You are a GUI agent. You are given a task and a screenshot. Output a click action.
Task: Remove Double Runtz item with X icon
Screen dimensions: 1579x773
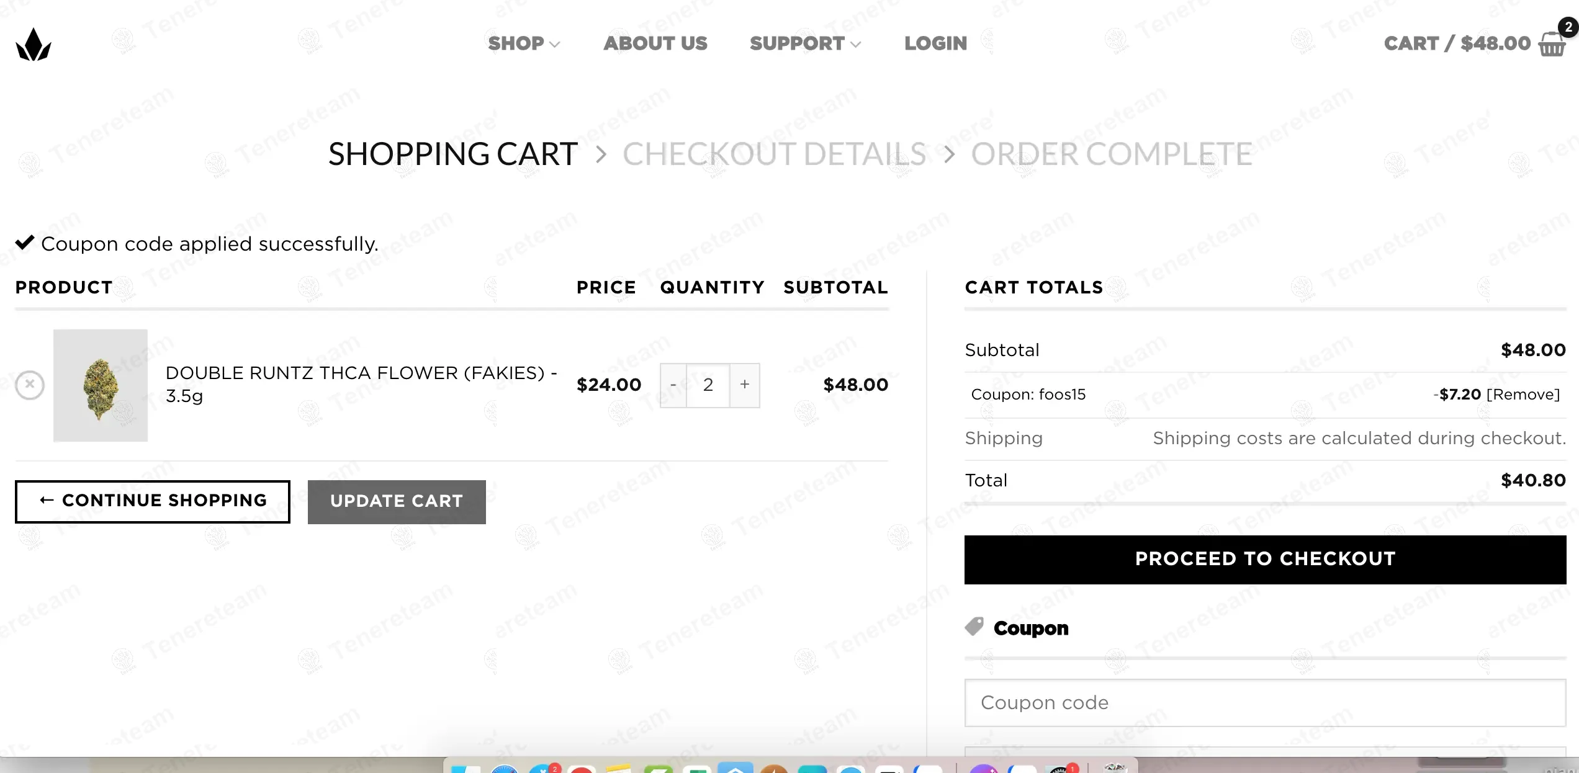coord(30,385)
